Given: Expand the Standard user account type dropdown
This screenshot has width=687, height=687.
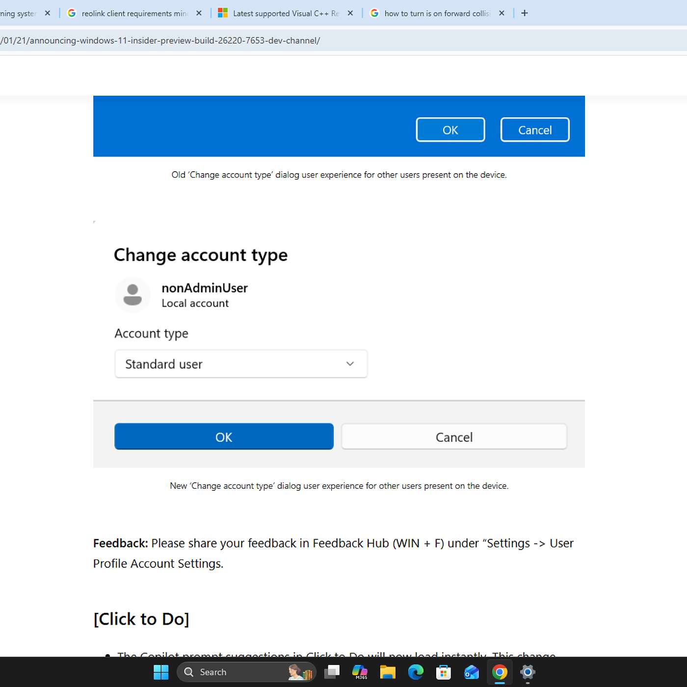Looking at the screenshot, I should tap(241, 364).
